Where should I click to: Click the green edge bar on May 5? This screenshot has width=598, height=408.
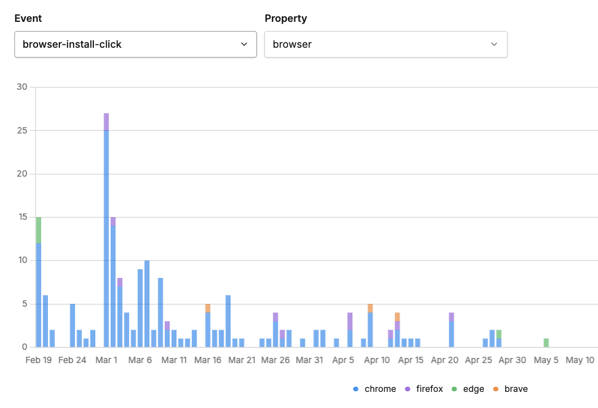[546, 343]
